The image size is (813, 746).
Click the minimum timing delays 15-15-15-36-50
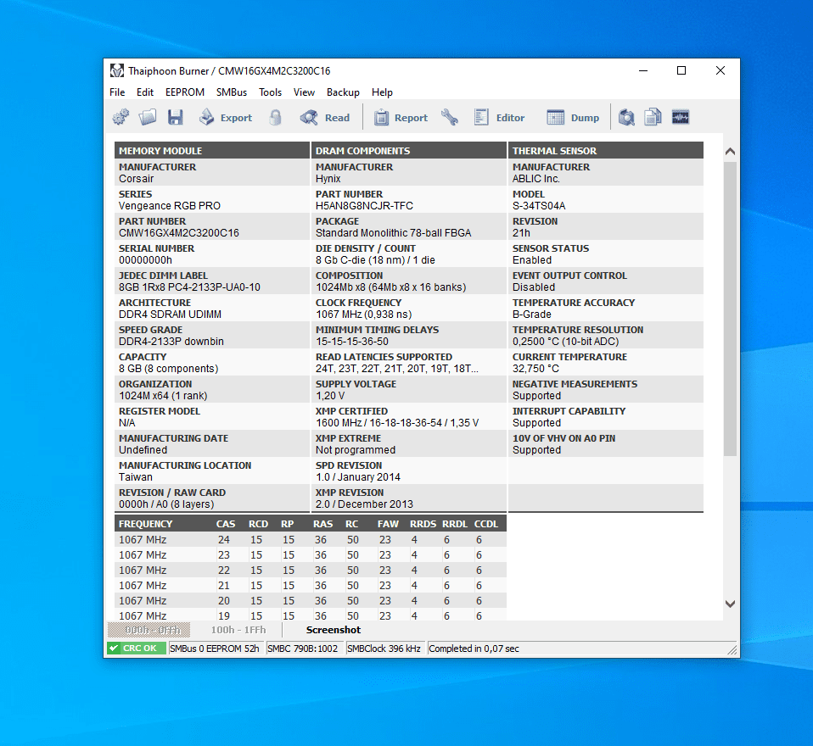[352, 342]
